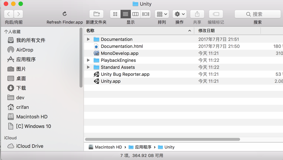Image resolution: width=283 pixels, height=160 pixels.
Task: Maximize the window with green button
Action: (21, 4)
